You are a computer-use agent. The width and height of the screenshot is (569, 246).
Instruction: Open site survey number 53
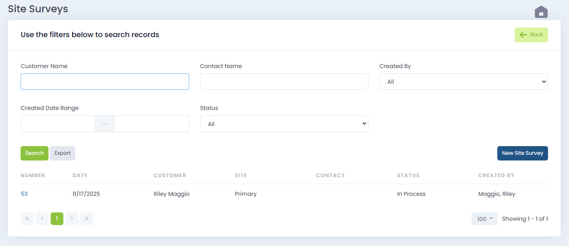pos(24,194)
